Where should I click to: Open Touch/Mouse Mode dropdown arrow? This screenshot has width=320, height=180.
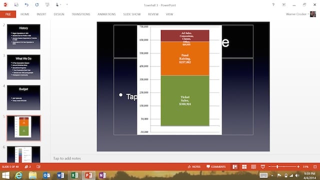pos(60,4)
